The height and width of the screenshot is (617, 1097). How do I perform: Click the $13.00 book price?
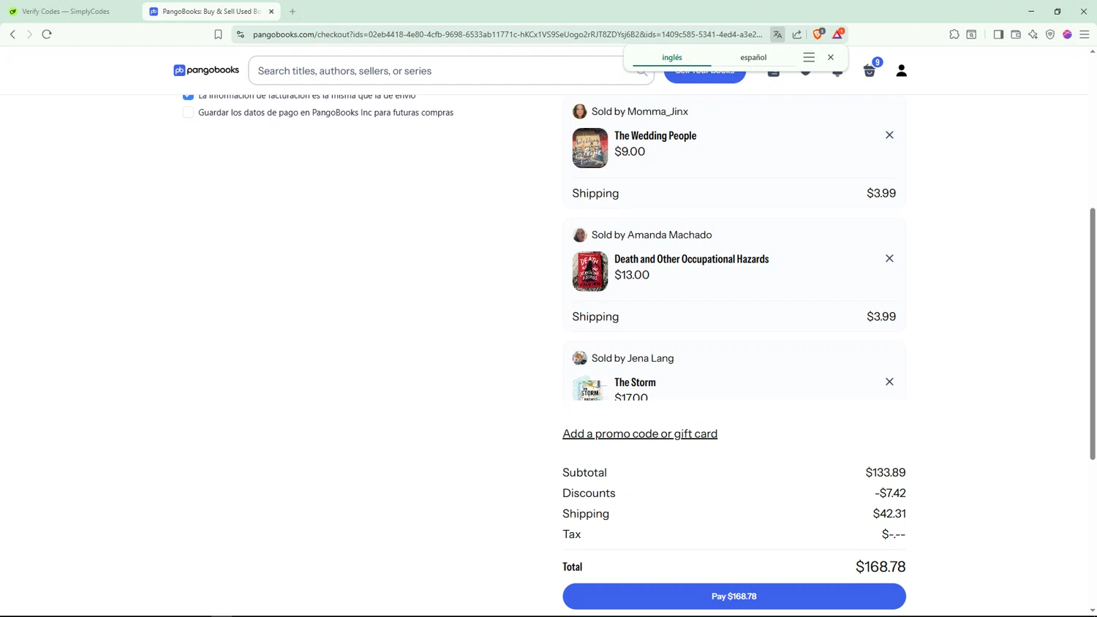tap(632, 276)
